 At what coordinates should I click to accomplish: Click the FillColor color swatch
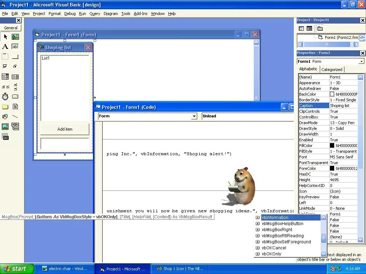point(332,146)
